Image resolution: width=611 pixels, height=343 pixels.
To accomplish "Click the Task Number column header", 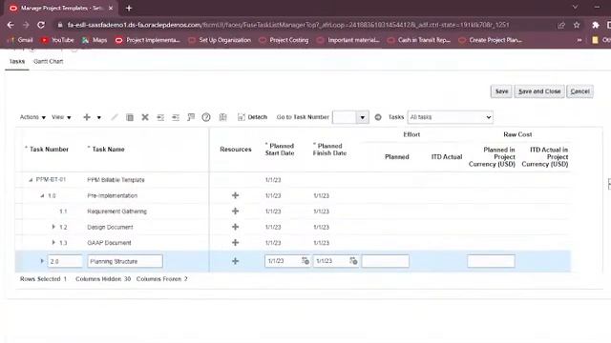I will [49, 150].
